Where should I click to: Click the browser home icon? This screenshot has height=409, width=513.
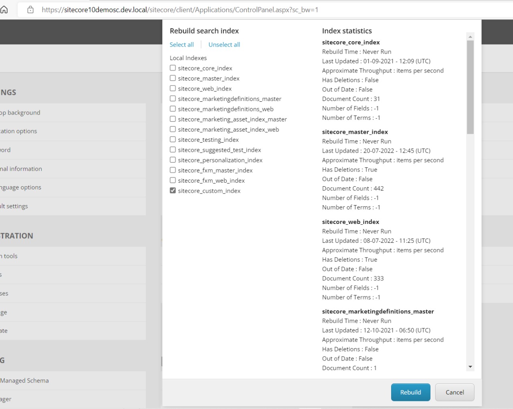(x=4, y=10)
